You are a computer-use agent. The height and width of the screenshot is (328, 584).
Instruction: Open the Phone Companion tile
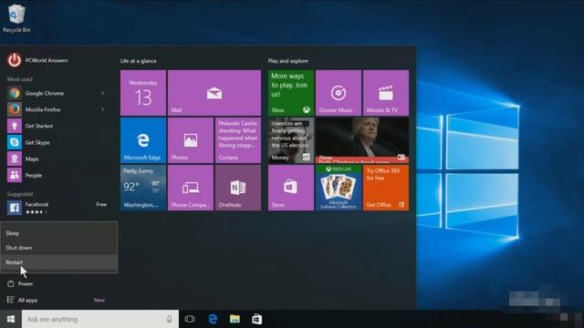click(191, 188)
